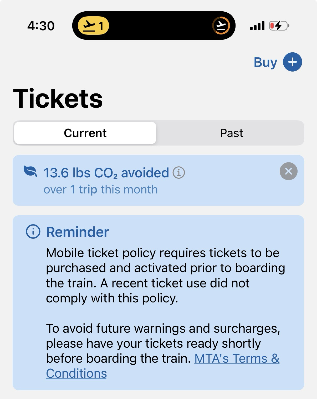Tap the Reminder info circle icon
The image size is (317, 399).
point(33,232)
